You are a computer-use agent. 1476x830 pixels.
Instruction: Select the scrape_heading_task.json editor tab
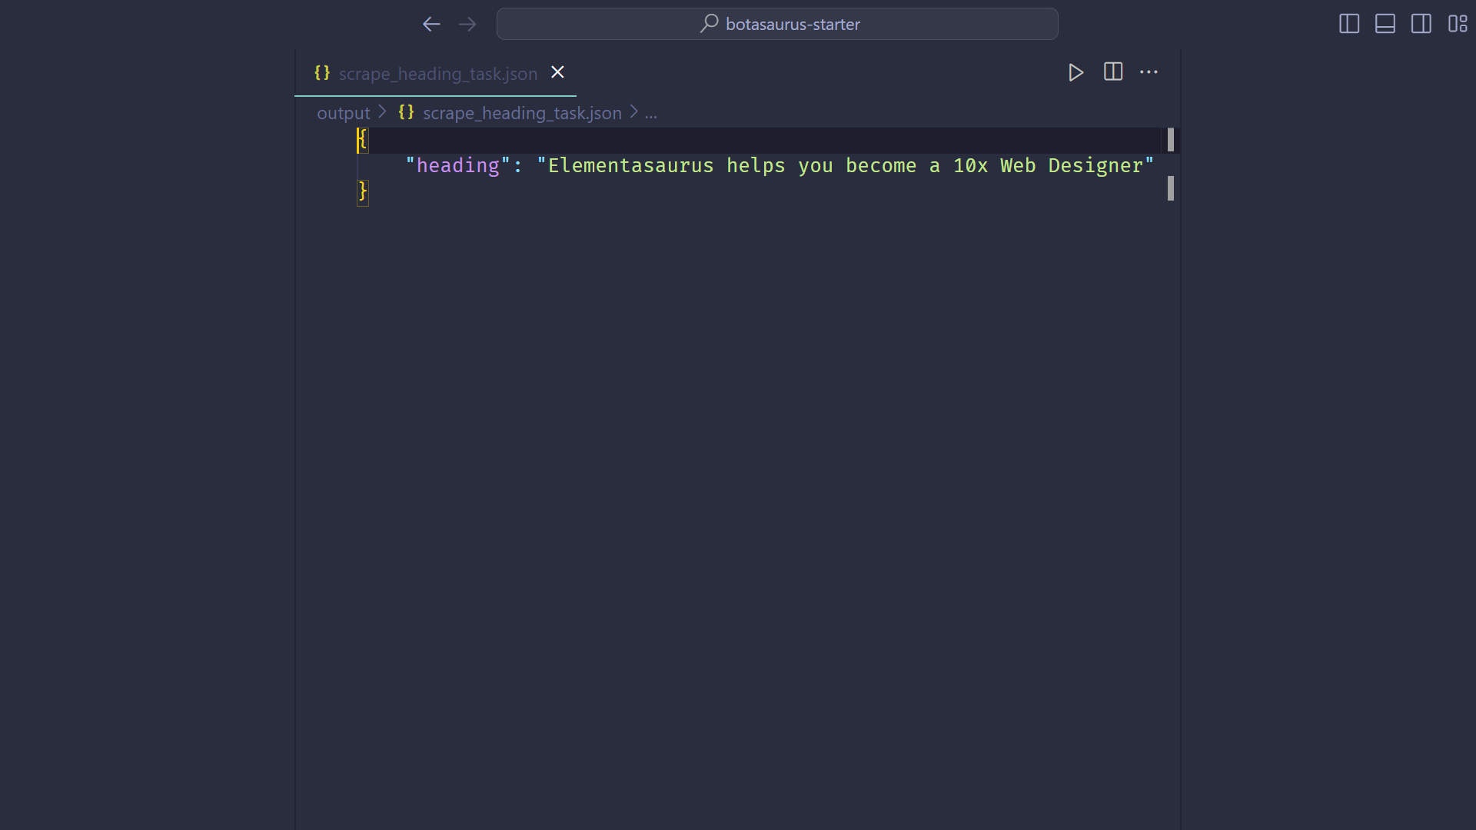(436, 73)
